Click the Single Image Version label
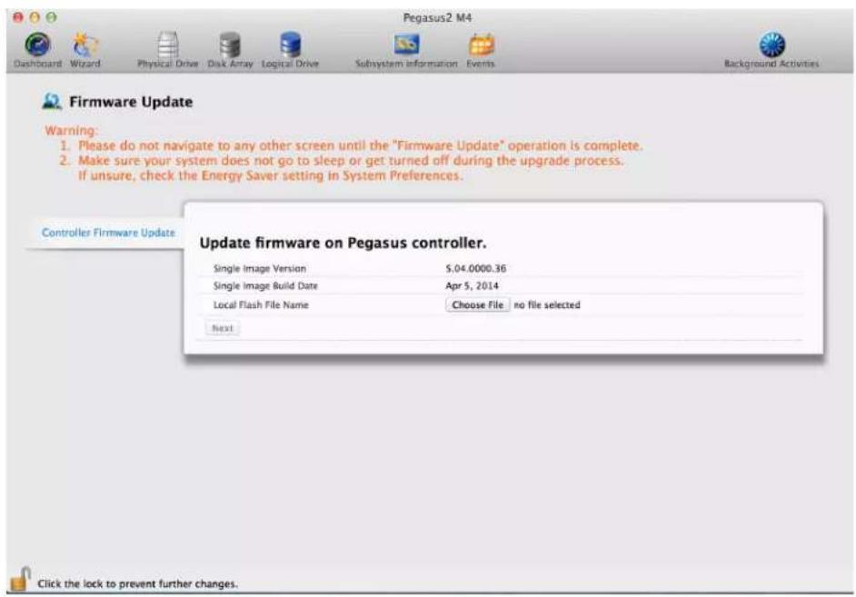Screen dimensions: 856x597 coord(259,268)
